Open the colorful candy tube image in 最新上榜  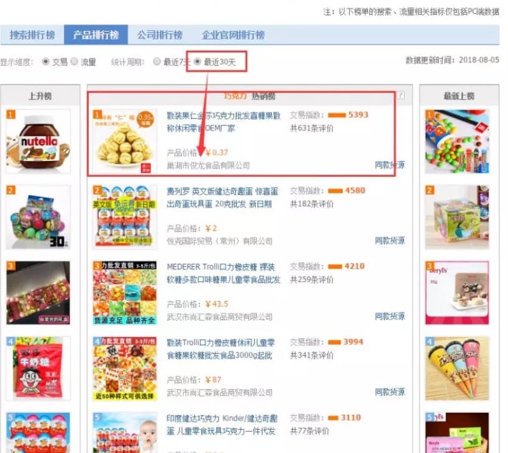tap(457, 142)
